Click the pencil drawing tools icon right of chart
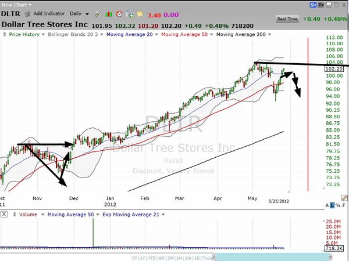349x261 pixels. [x=344, y=198]
